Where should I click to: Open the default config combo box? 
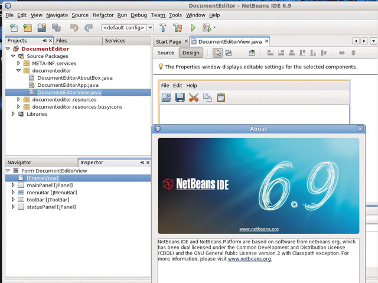[128, 28]
